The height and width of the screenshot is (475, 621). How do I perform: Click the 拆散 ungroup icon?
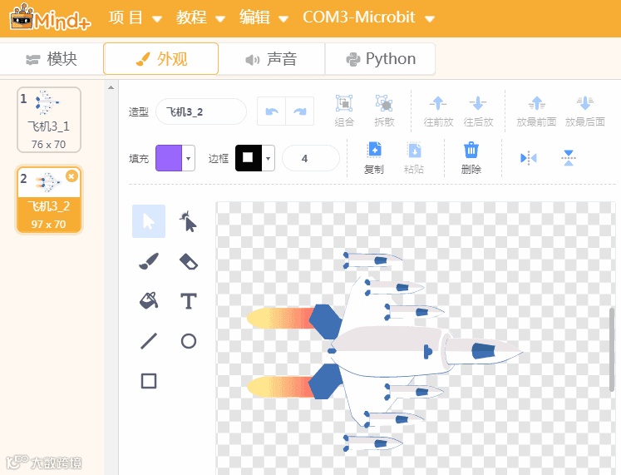384,111
